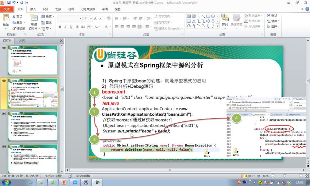This screenshot has width=310, height=186.
Task: Switch to the Outline (大纲) pane tab
Action: coord(22,40)
